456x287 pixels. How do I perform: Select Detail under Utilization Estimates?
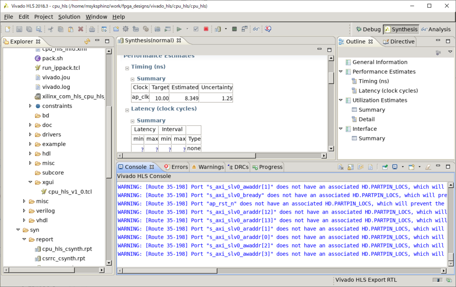point(366,119)
